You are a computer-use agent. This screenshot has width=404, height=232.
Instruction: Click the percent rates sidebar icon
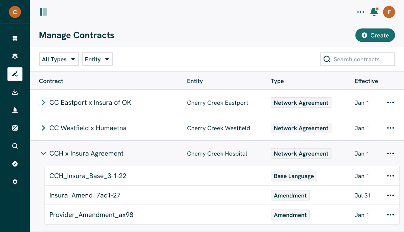15,128
